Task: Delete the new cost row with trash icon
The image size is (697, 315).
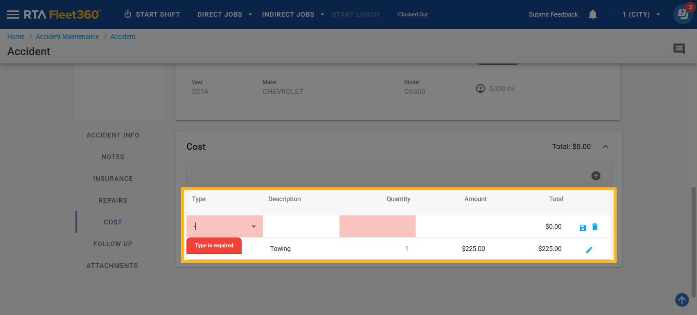Action: coord(595,227)
